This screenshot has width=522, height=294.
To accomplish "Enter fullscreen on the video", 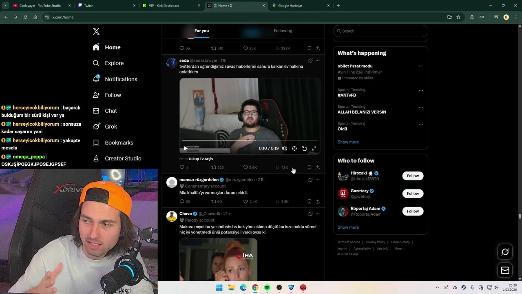I will point(314,149).
